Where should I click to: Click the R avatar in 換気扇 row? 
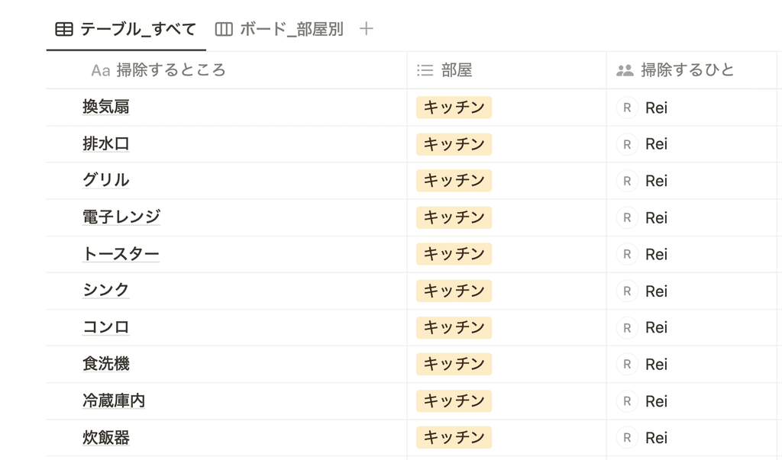(x=628, y=108)
